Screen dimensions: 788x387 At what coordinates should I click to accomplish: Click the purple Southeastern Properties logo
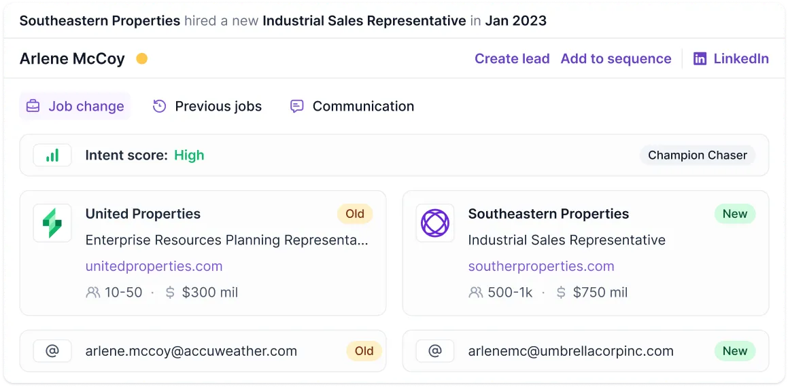tap(434, 223)
